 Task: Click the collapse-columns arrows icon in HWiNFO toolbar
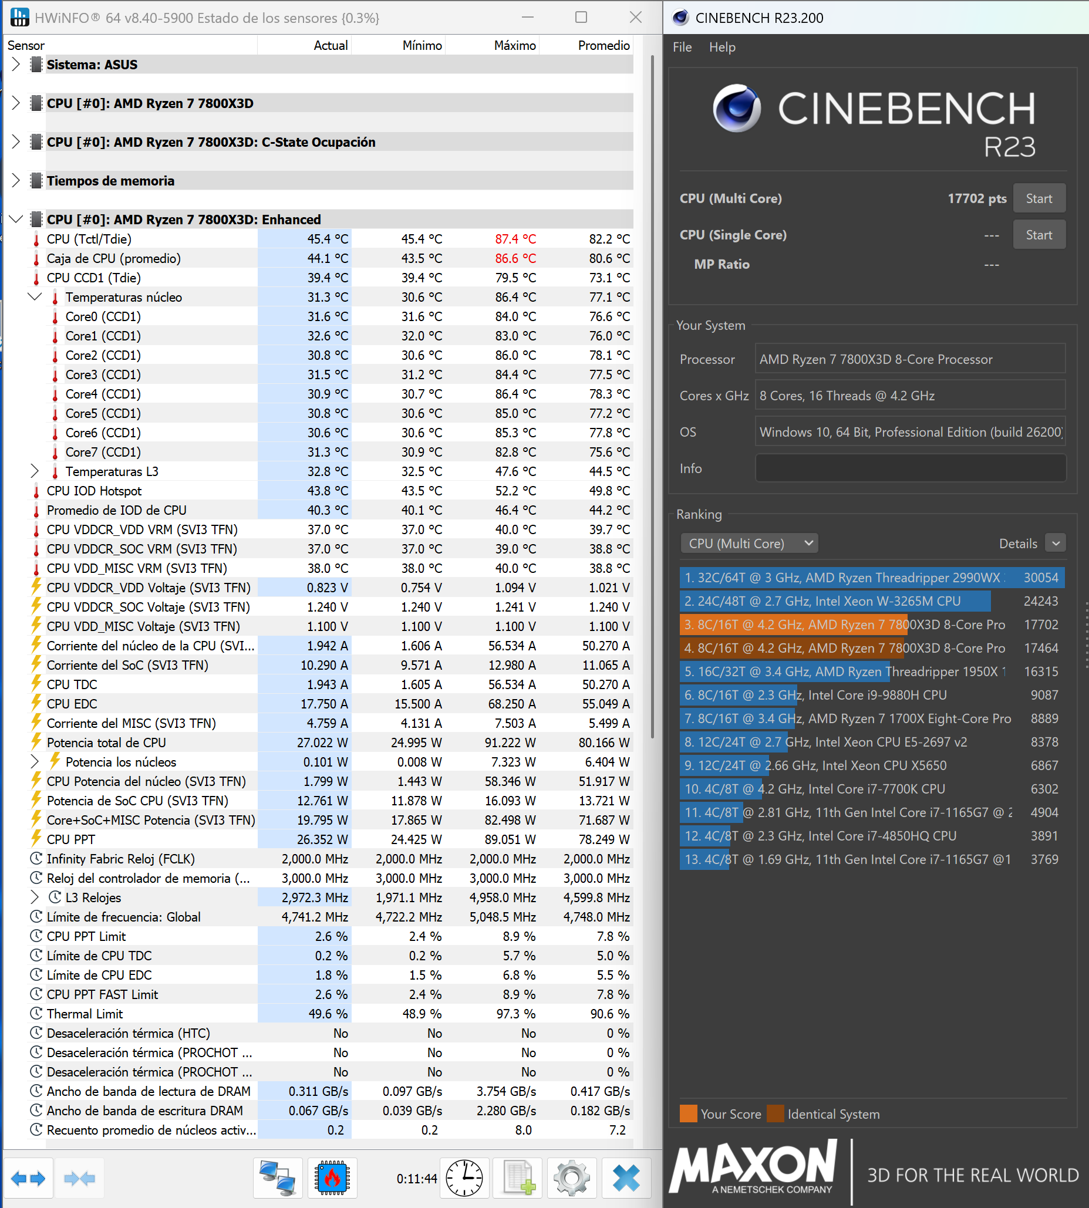click(79, 1178)
